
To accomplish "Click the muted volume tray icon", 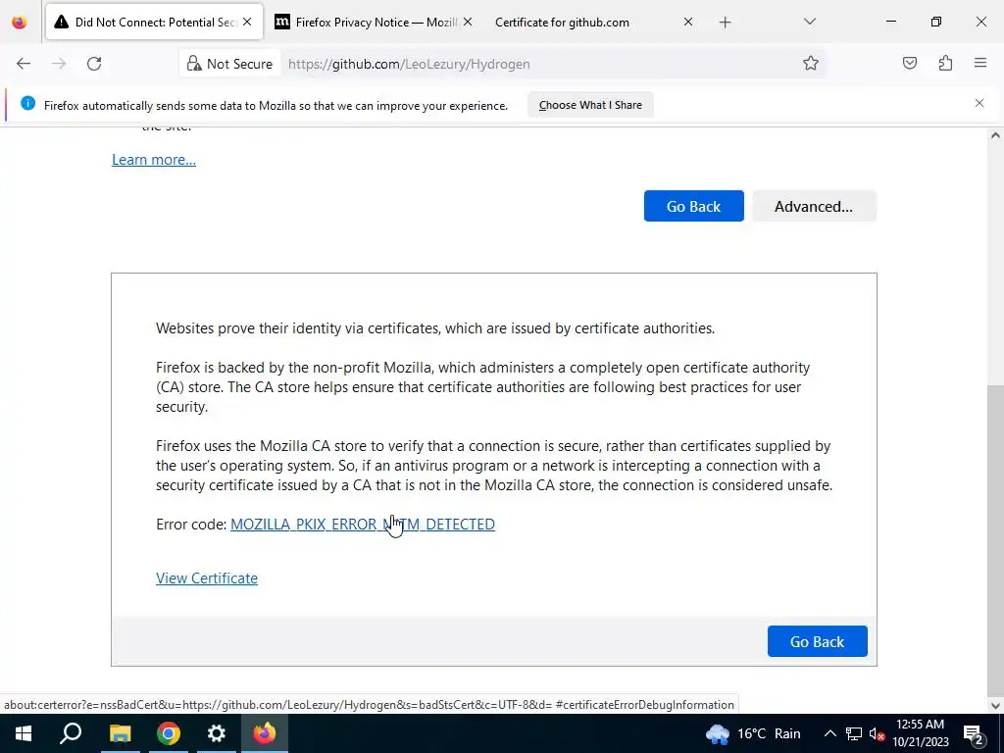I will click(877, 733).
